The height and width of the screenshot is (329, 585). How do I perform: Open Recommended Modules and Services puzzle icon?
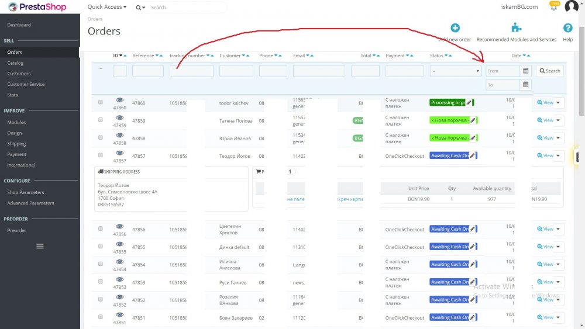(x=516, y=27)
